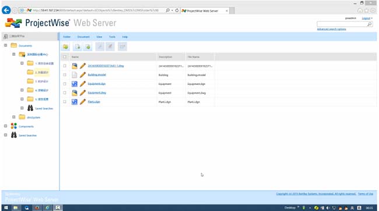Click the Documents folder icon
Screen dimensions: 379x211
14,45
